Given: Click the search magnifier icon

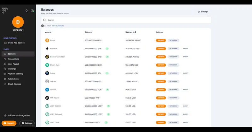Looking at the screenshot, I should click(44, 20).
